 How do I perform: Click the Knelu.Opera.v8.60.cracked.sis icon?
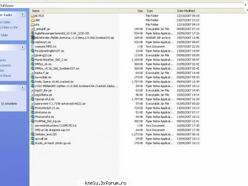(32, 82)
